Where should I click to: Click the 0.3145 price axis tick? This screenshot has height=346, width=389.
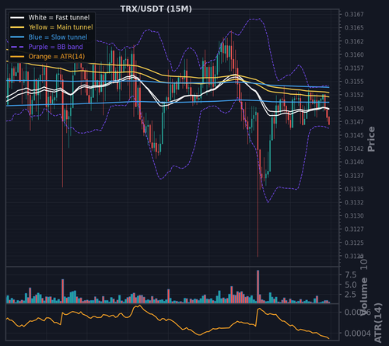click(354, 135)
